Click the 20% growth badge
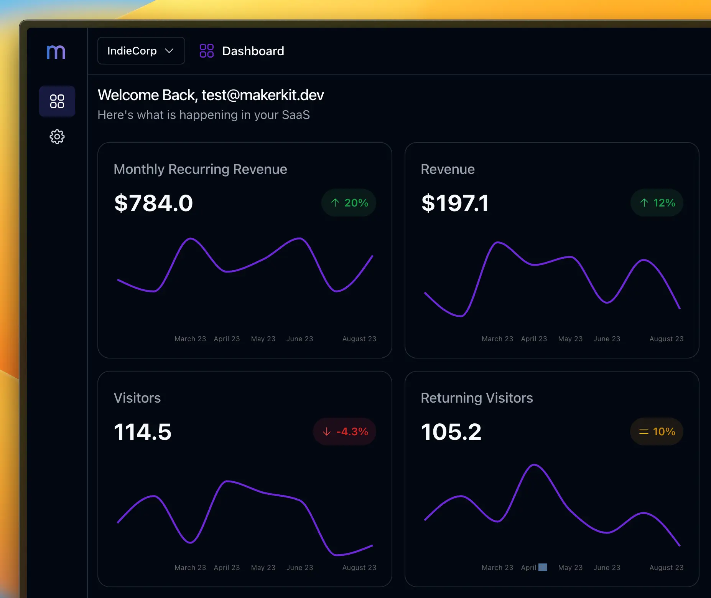This screenshot has height=598, width=711. click(x=349, y=203)
